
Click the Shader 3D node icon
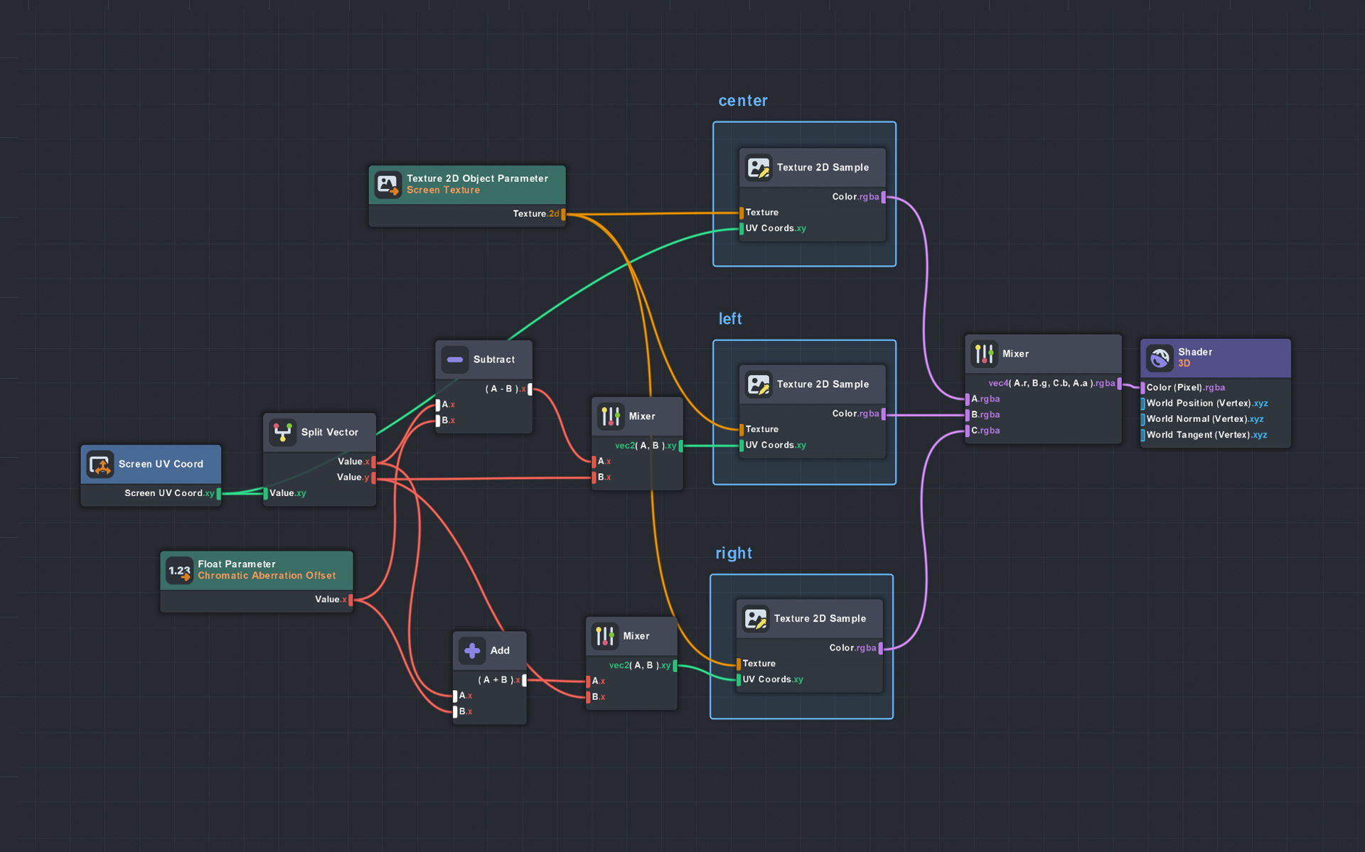1160,357
